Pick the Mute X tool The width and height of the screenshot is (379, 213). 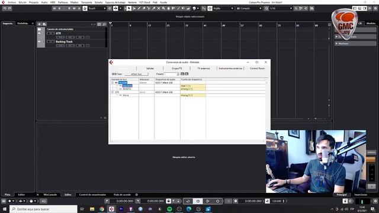point(159,8)
